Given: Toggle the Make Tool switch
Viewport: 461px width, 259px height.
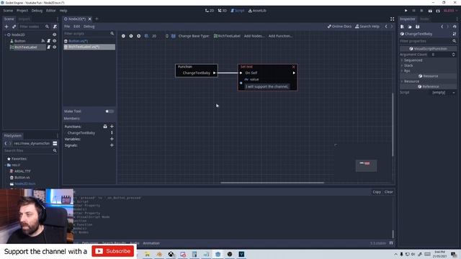Looking at the screenshot, I should [109, 112].
